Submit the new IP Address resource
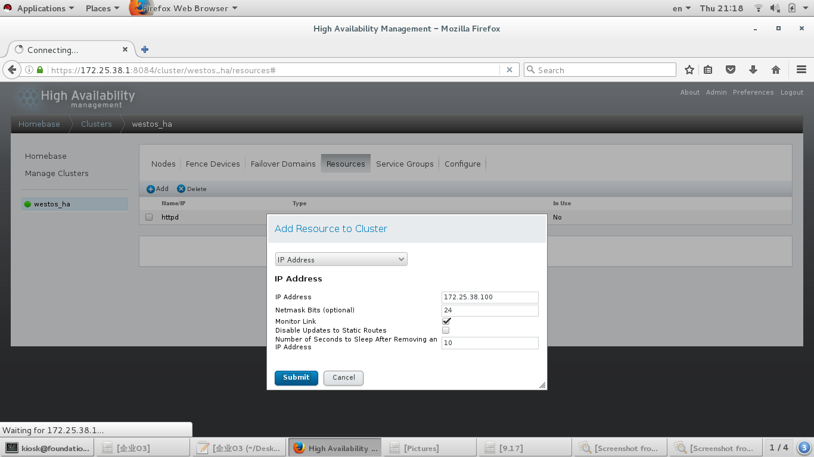The width and height of the screenshot is (814, 457). pos(296,378)
